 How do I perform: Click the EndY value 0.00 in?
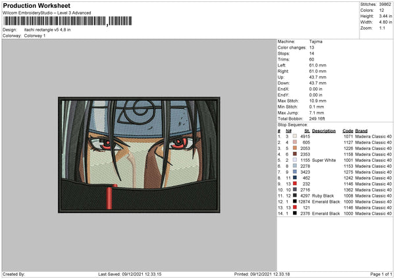[315, 95]
